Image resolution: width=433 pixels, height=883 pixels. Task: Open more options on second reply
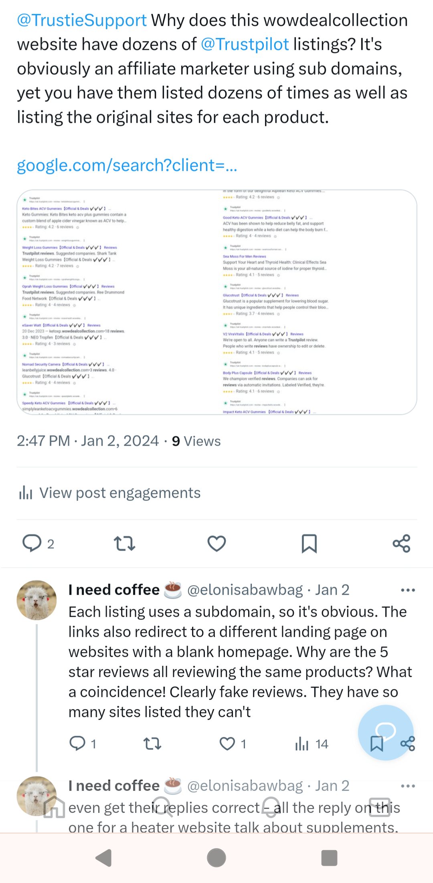[x=408, y=786]
